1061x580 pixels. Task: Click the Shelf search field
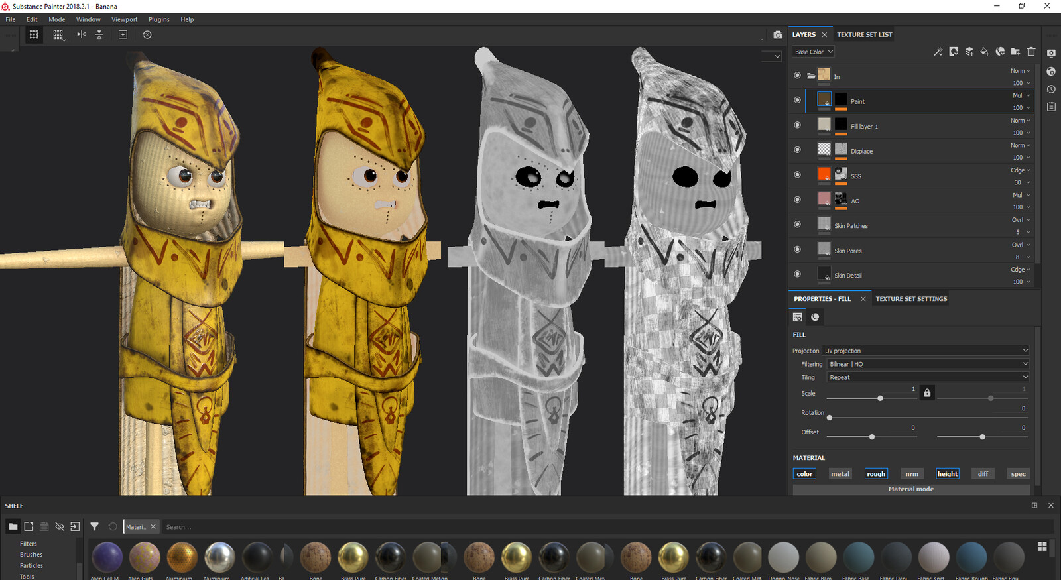tap(607, 527)
